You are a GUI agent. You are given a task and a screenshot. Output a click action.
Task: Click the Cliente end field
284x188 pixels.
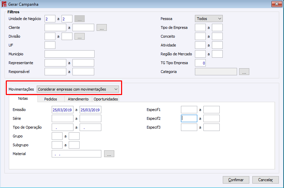pos(83,27)
